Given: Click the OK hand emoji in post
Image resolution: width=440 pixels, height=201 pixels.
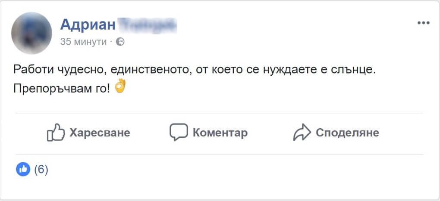Looking at the screenshot, I should [120, 86].
